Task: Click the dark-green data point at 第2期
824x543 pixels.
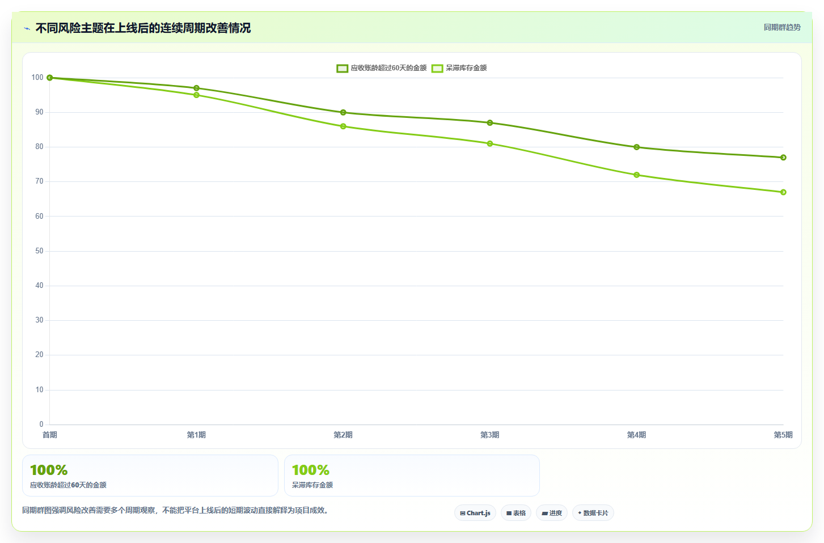Action: pyautogui.click(x=343, y=112)
